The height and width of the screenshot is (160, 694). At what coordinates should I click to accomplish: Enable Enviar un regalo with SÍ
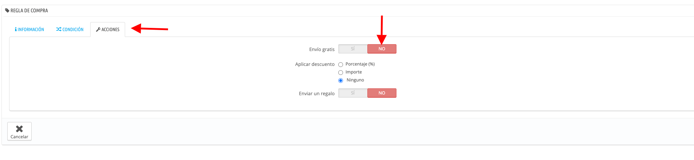(353, 93)
